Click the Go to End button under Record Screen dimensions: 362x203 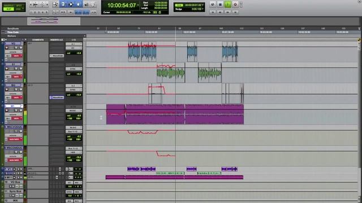point(235,12)
